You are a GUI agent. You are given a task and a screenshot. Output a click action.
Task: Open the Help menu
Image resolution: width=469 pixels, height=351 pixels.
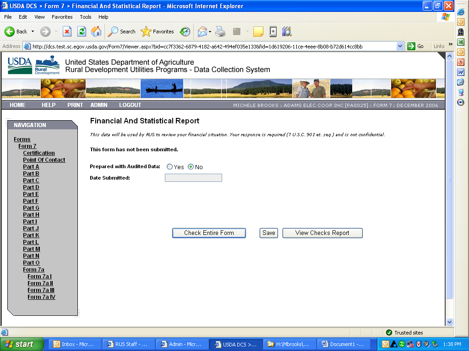[103, 17]
